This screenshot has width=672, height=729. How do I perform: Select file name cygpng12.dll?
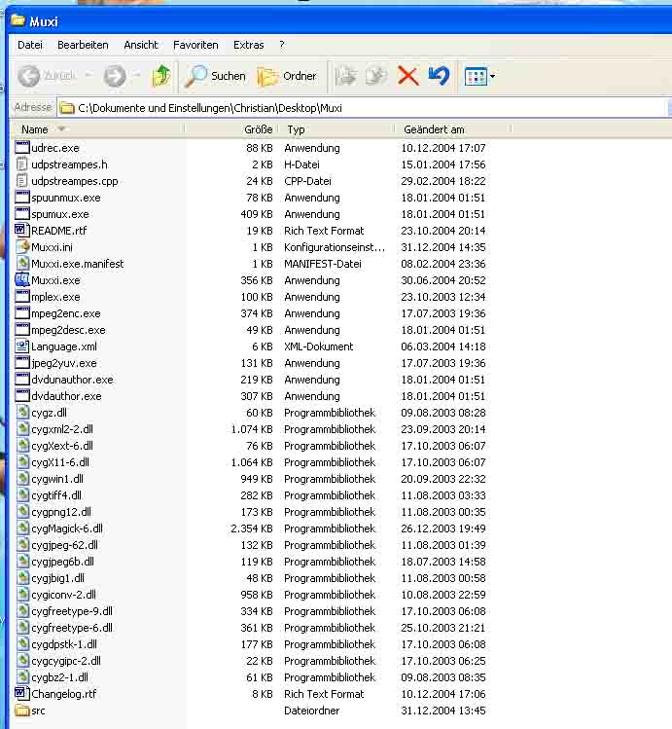click(x=61, y=512)
